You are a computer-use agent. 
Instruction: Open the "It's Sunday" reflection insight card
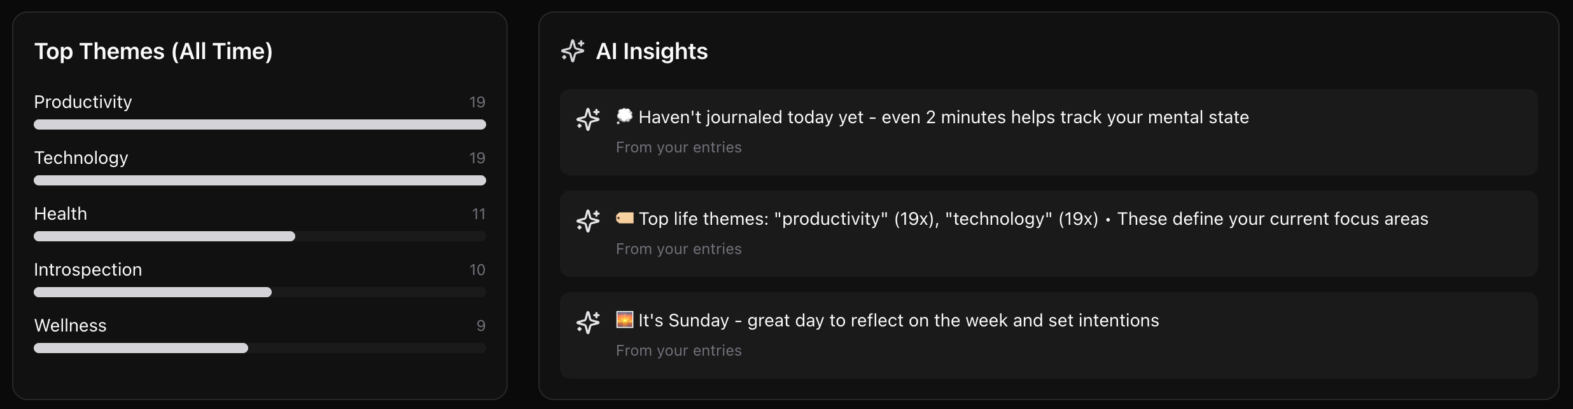pos(1049,335)
